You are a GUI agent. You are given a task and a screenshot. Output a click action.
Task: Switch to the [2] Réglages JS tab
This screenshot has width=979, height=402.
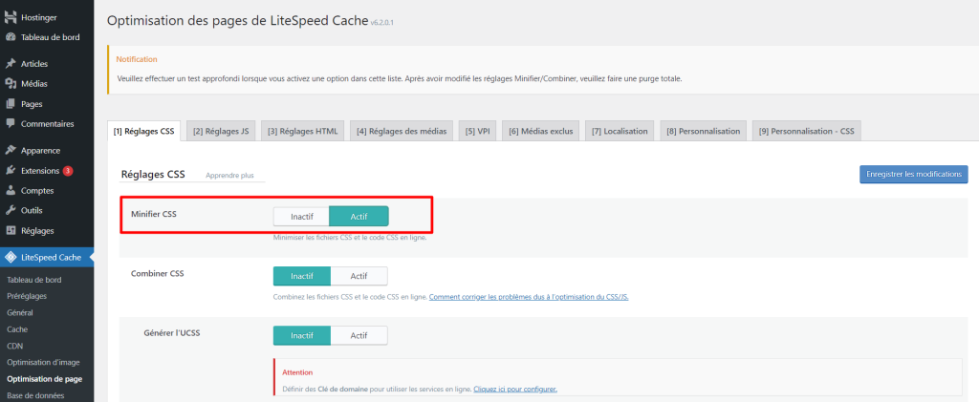[x=221, y=132]
